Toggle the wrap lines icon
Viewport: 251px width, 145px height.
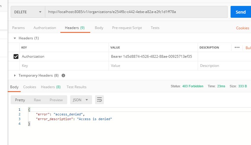tap(99, 100)
